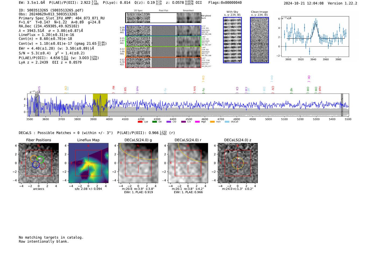Click the RA,Dec coordinates text
Screen dimensions: 376x256
pyautogui.click(x=49, y=26)
